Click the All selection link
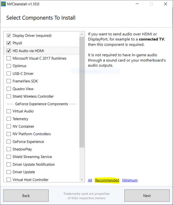The image size is (173, 205). (90, 180)
